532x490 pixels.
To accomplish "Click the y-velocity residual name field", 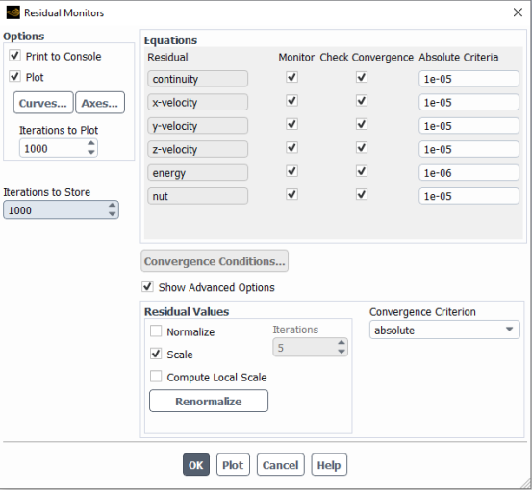I will click(197, 125).
